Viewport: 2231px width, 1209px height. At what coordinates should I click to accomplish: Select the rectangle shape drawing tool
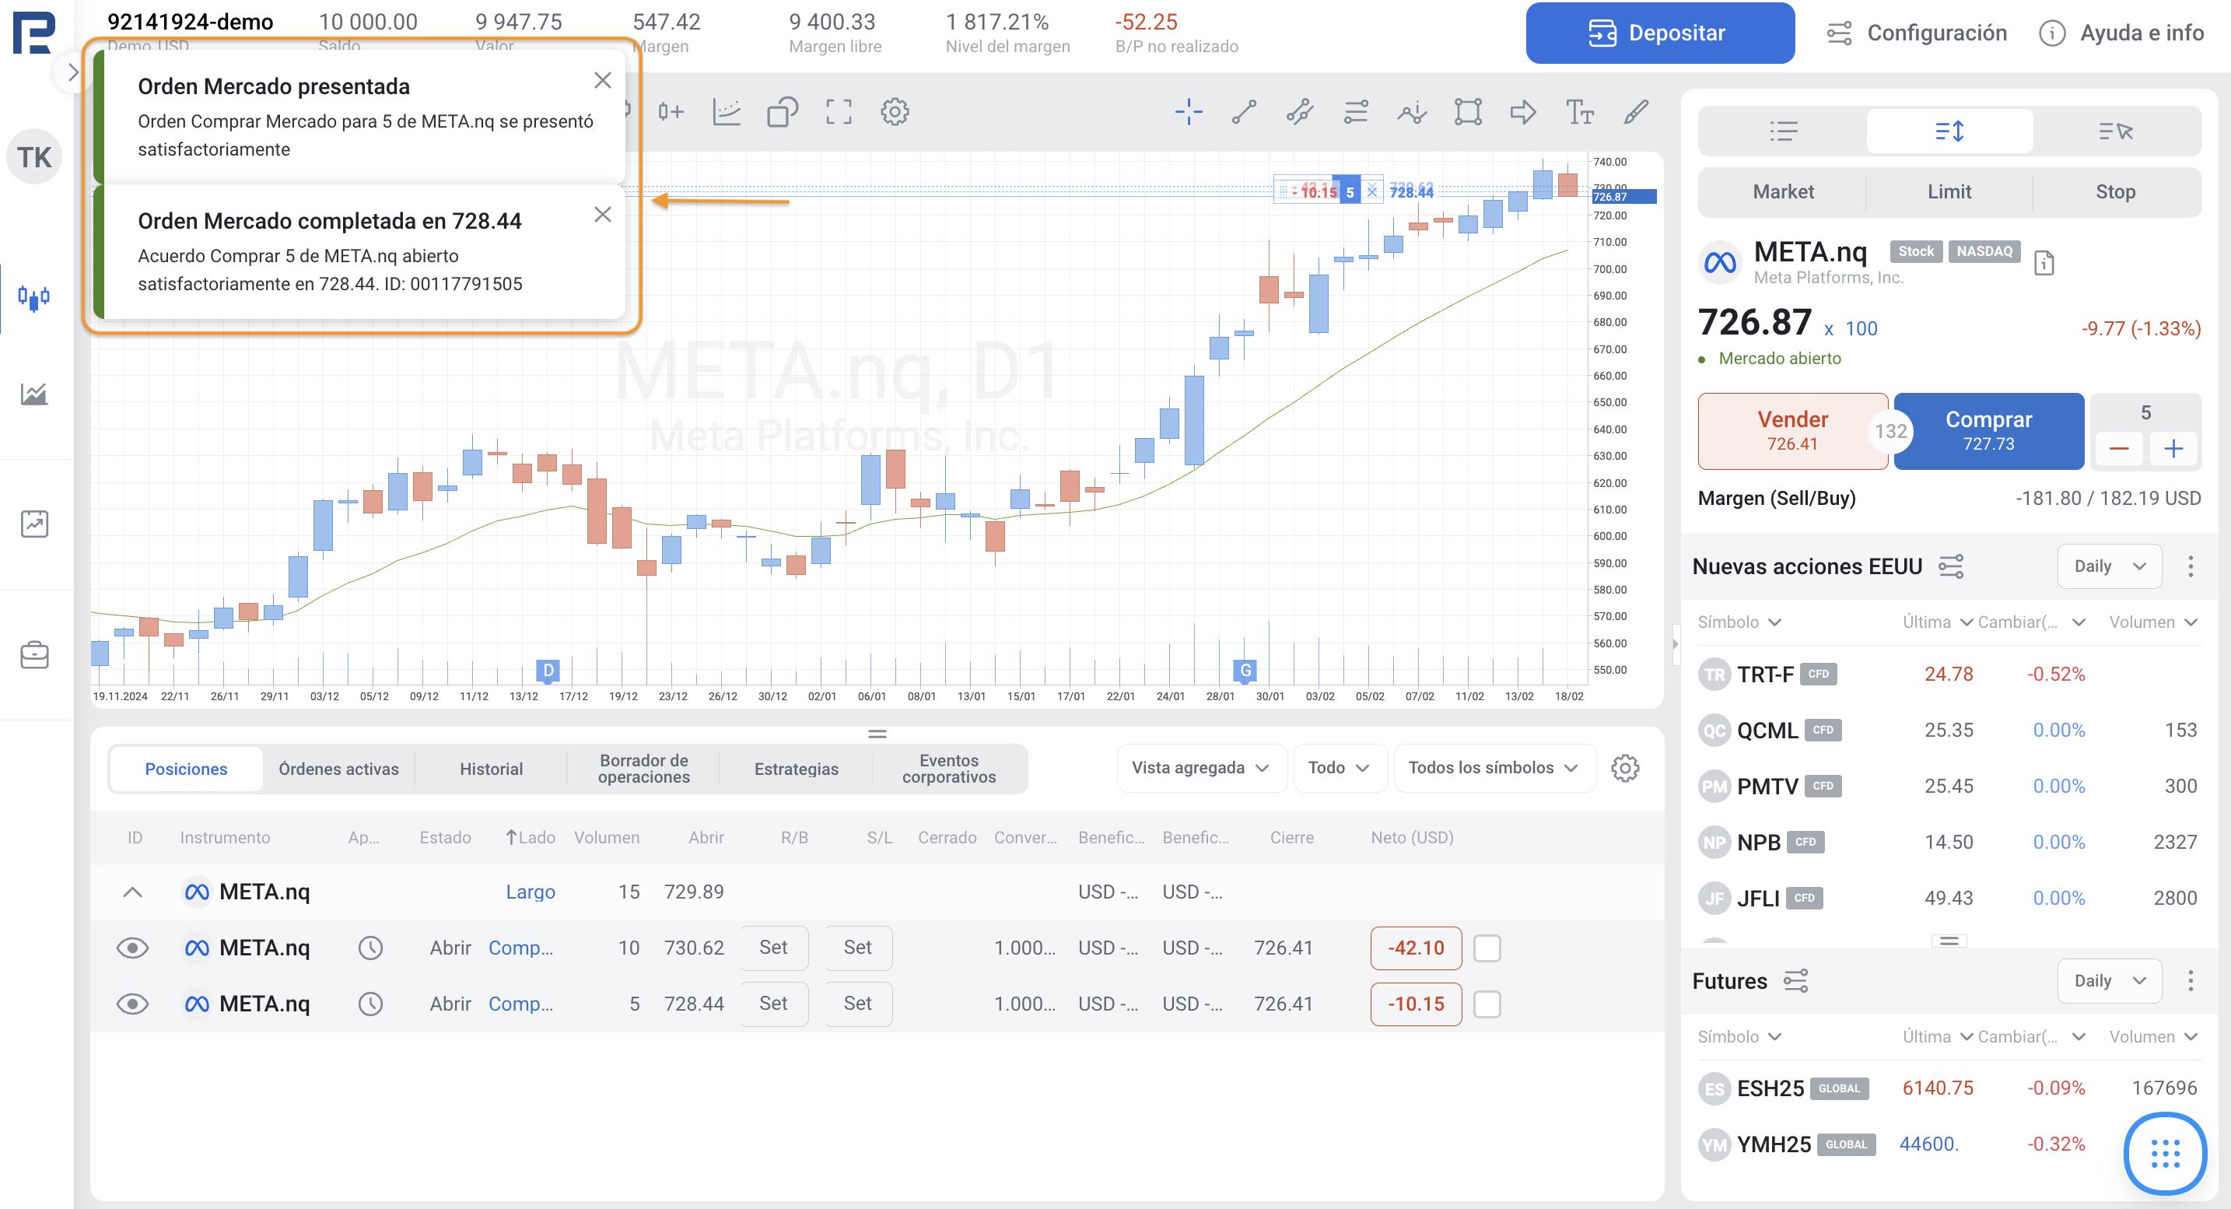pos(1467,112)
